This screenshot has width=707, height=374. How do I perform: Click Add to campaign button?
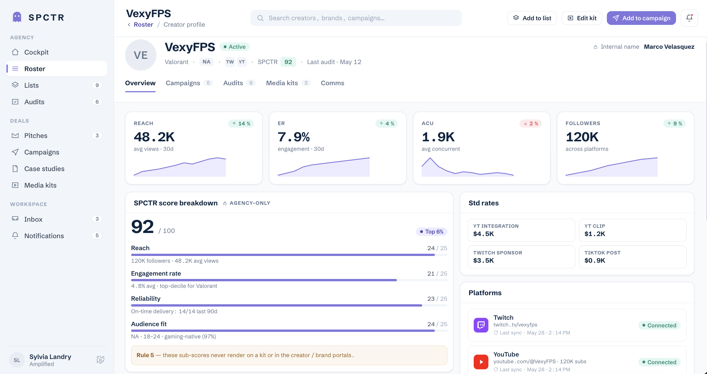pos(641,18)
